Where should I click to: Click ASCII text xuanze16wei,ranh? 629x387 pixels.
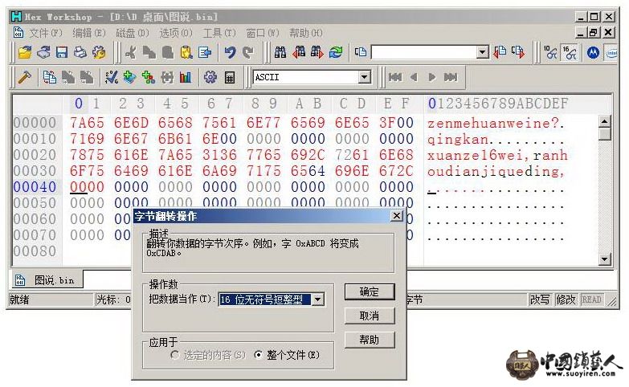coord(497,155)
